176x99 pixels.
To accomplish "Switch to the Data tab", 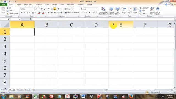I will pyautogui.click(x=47, y=5).
